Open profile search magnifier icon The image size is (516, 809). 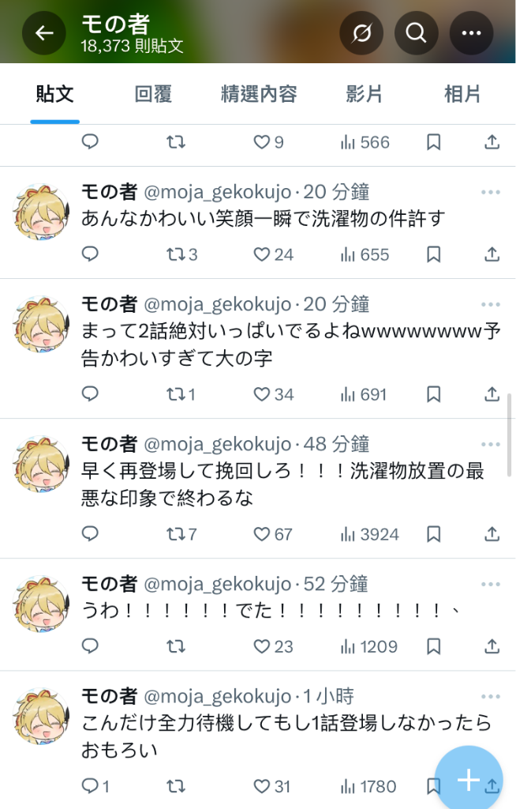tap(416, 33)
